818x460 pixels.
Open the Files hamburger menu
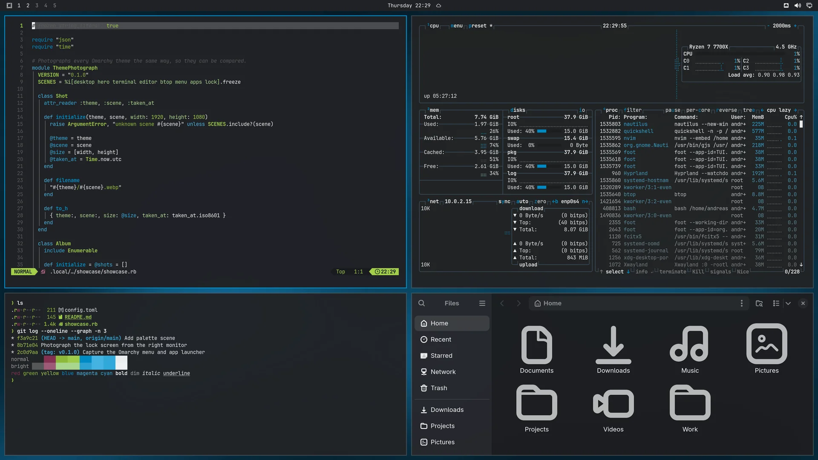pyautogui.click(x=482, y=303)
